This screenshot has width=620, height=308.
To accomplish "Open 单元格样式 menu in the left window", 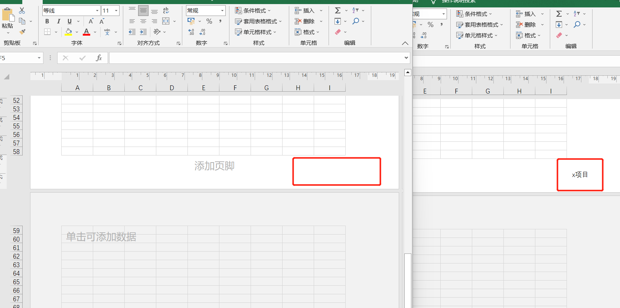I will click(x=255, y=32).
